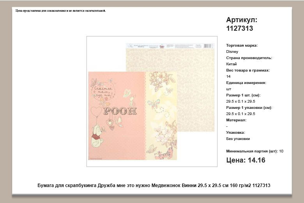This screenshot has width=304, height=203.
Task: Click the 'Страна производитель:' label
Action: pos(249,58)
